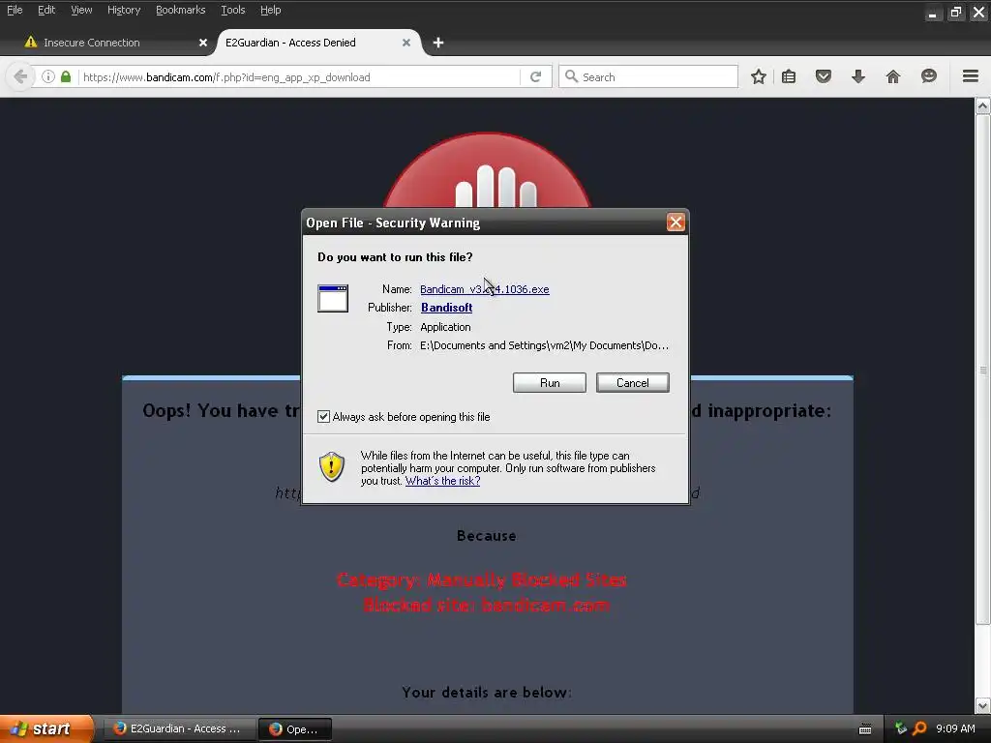Click the vertical scrollbar thumb

point(983,370)
